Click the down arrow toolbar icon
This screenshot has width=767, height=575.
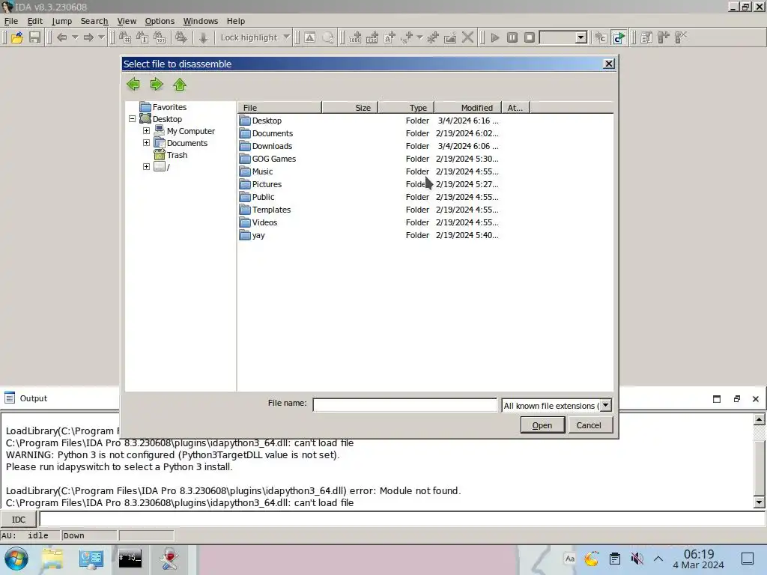click(x=203, y=37)
